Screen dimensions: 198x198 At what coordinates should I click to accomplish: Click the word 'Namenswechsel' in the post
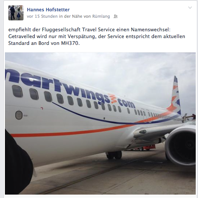click(151, 29)
